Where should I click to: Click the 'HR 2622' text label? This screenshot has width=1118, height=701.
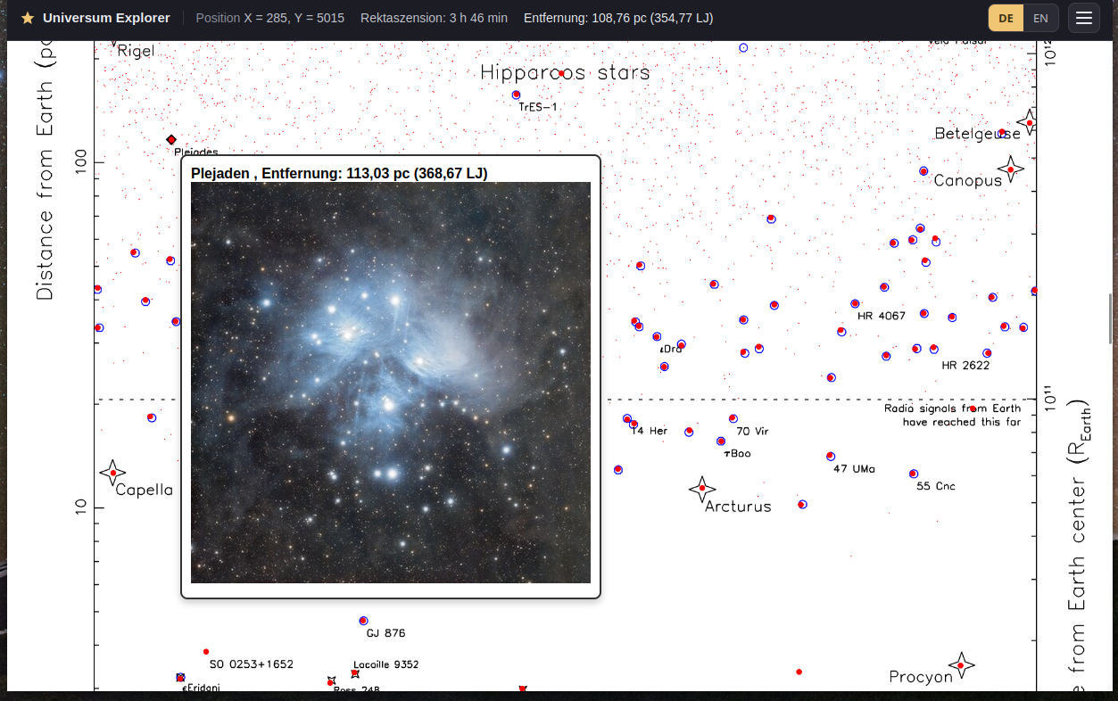pyautogui.click(x=965, y=366)
